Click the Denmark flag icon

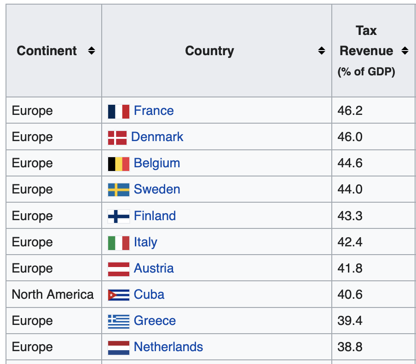(x=117, y=137)
